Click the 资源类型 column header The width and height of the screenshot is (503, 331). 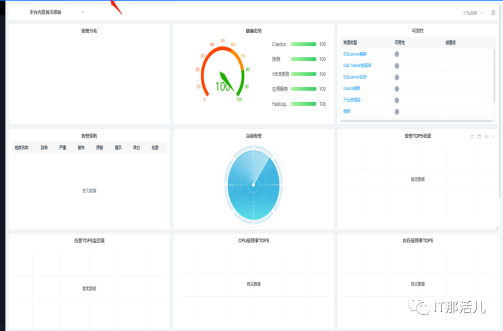pos(350,42)
